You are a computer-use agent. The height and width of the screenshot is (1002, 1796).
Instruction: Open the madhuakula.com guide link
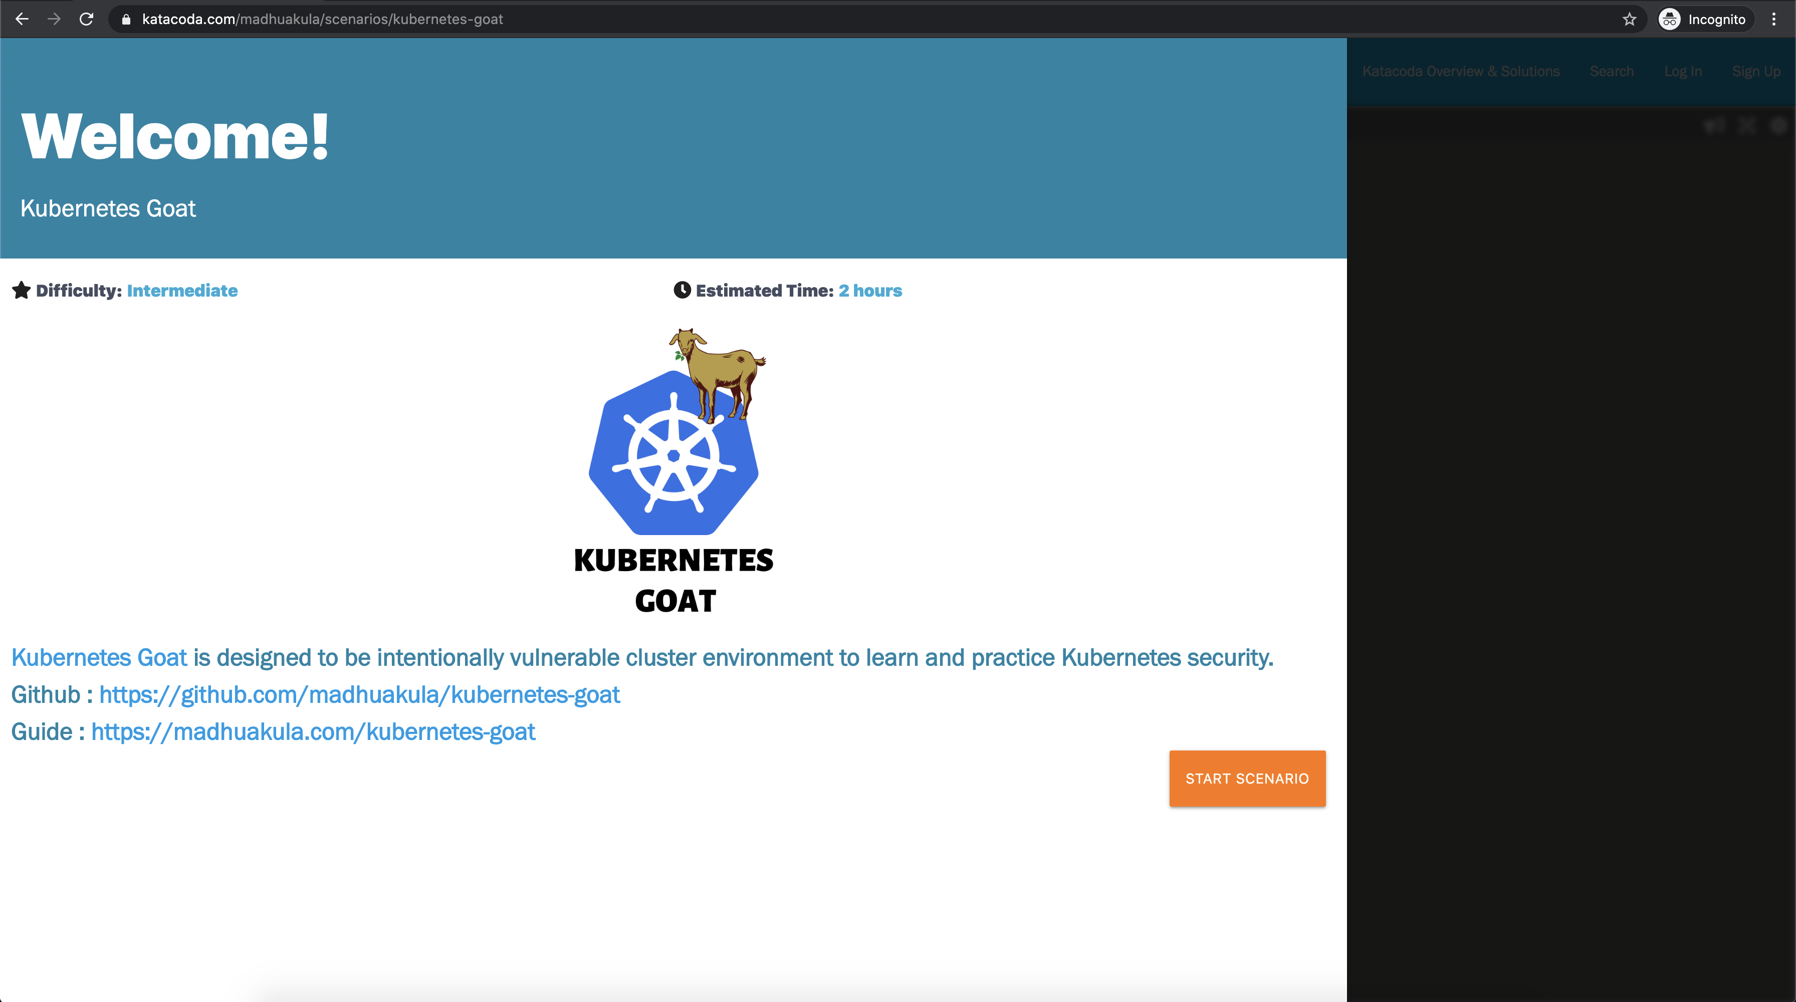tap(313, 731)
